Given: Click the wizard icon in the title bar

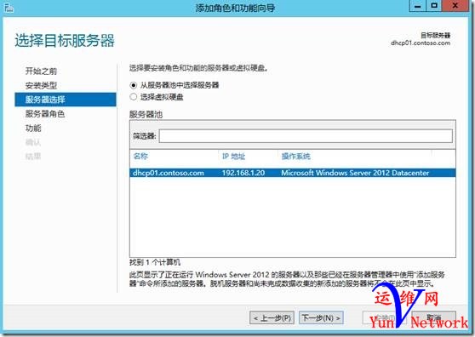Looking at the screenshot, I should coord(9,8).
